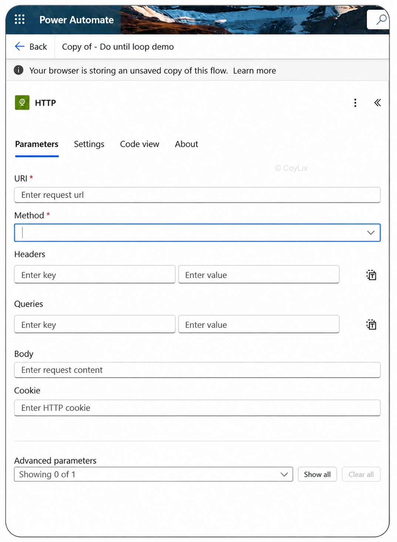This screenshot has width=397, height=542.
Task: Click the Show all button
Action: pos(317,474)
